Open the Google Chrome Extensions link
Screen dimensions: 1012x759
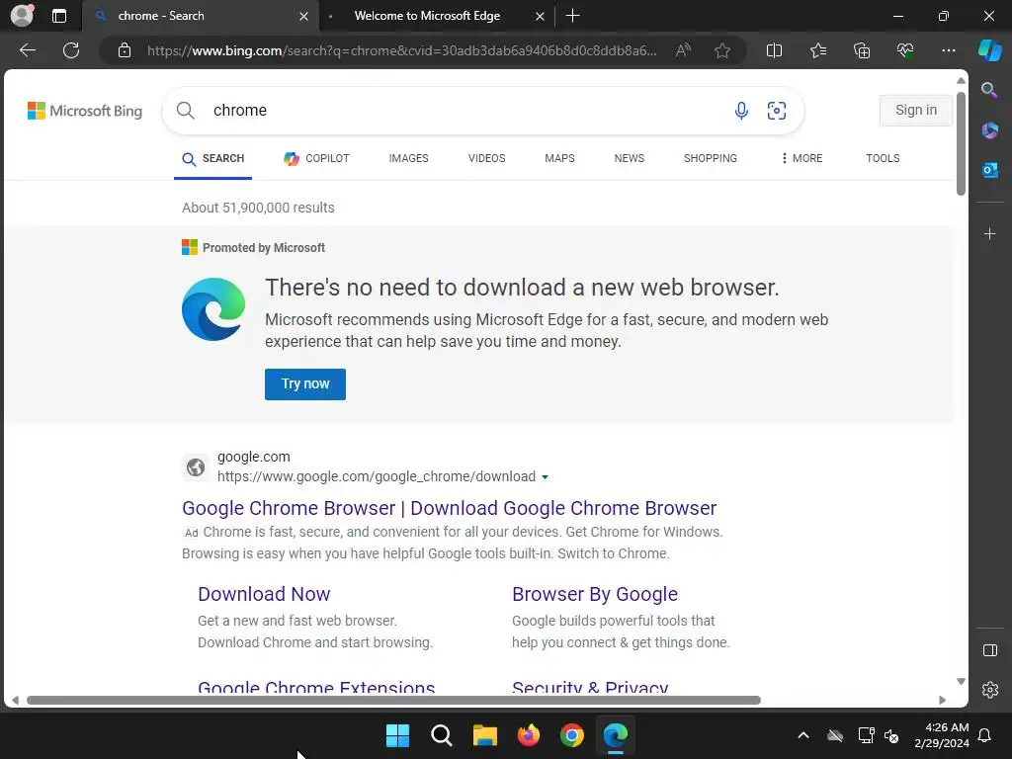316,687
